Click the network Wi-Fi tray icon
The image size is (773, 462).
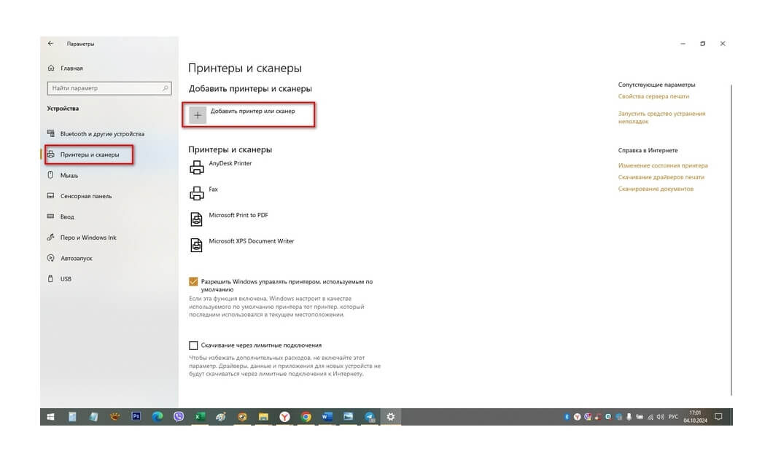650,417
